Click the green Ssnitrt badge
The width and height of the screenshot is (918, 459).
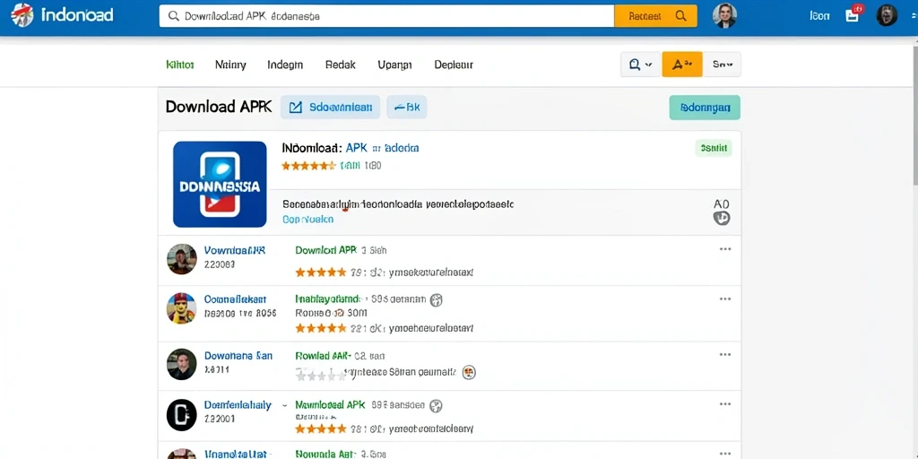714,149
